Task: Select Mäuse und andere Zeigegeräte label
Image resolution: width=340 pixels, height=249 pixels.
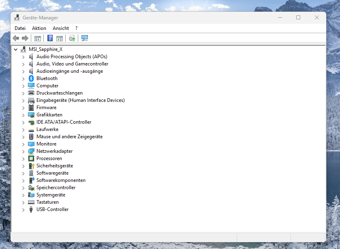Action: (69, 137)
